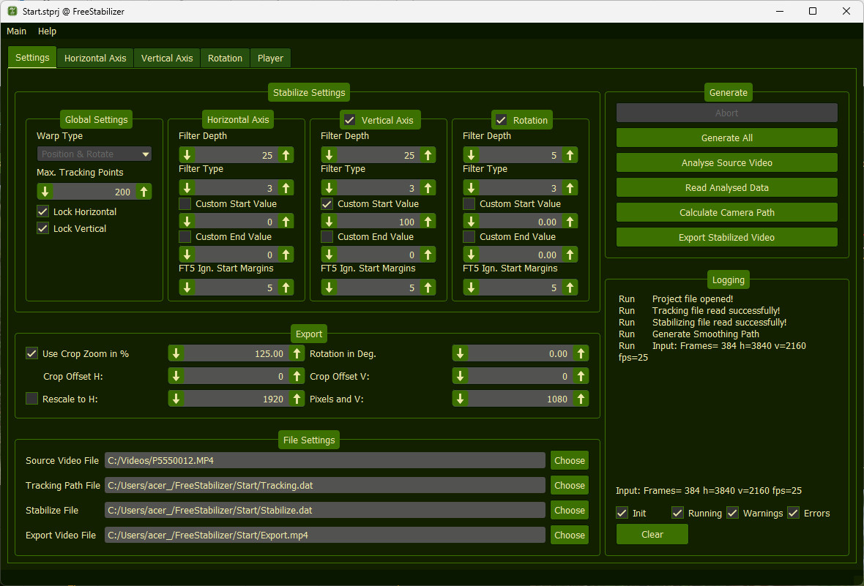864x586 pixels.
Task: Choose a Source Video File
Action: 569,460
